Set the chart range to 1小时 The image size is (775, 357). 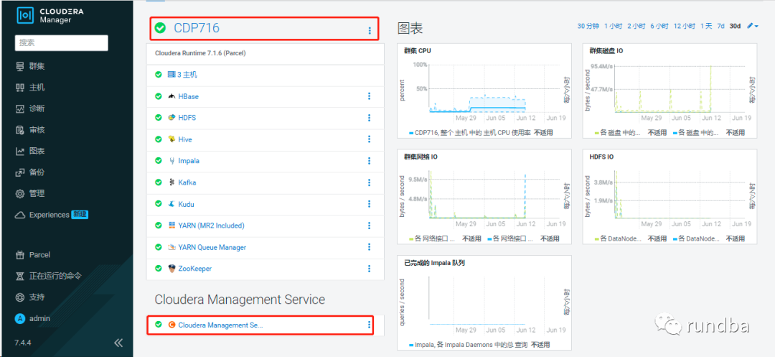[614, 26]
